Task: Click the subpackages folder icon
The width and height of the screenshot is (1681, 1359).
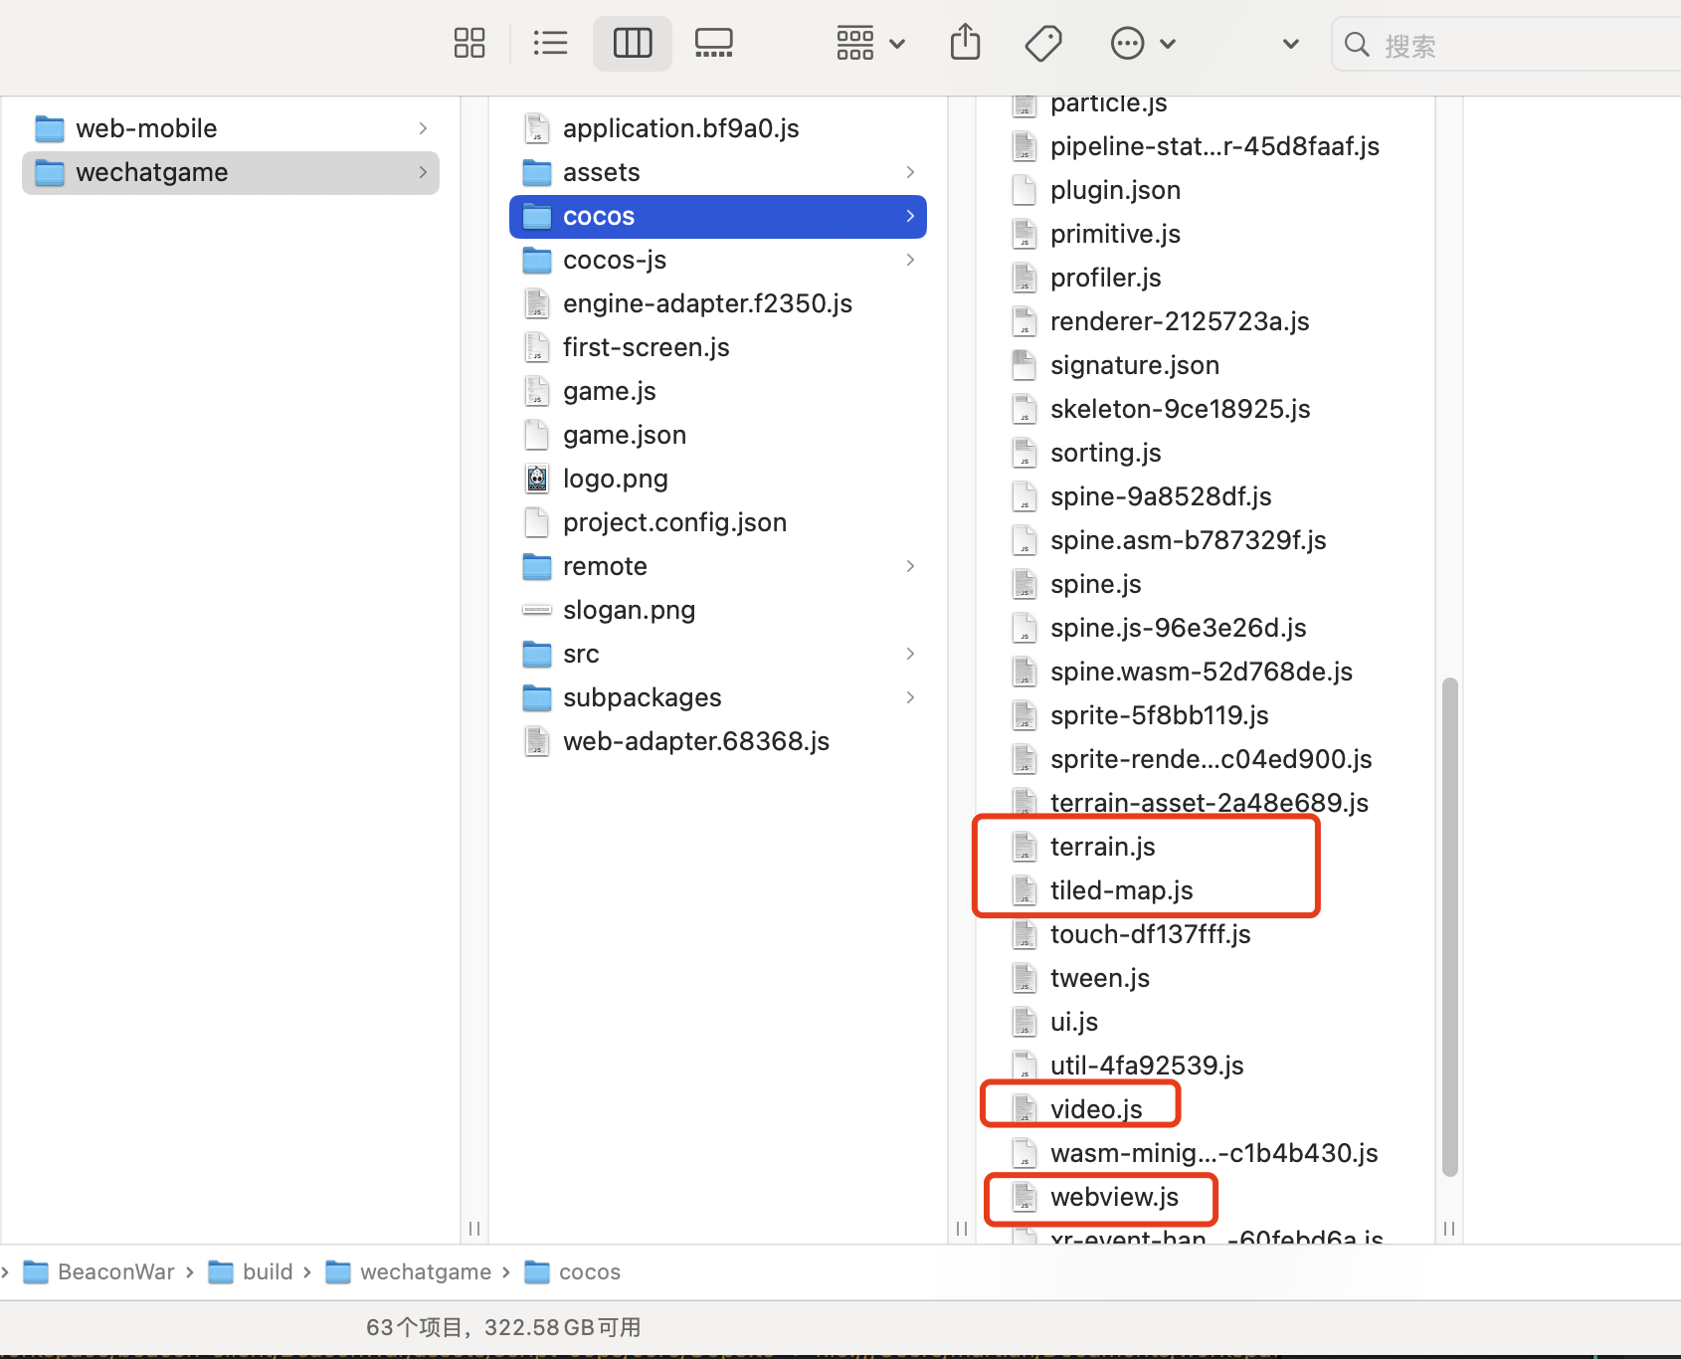Action: [x=537, y=697]
